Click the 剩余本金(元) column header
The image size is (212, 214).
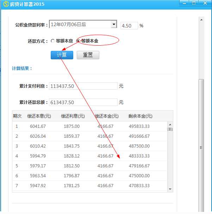pyautogui.click(x=140, y=116)
